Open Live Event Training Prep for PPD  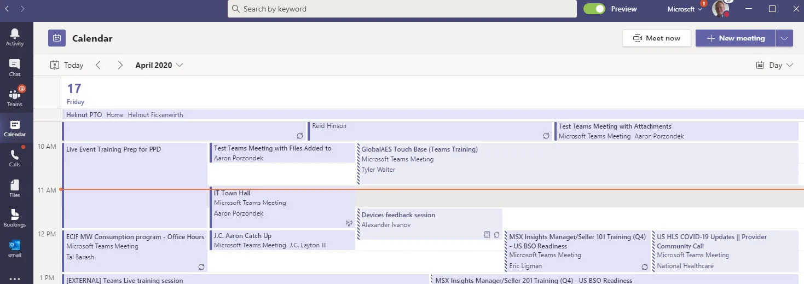coord(135,186)
